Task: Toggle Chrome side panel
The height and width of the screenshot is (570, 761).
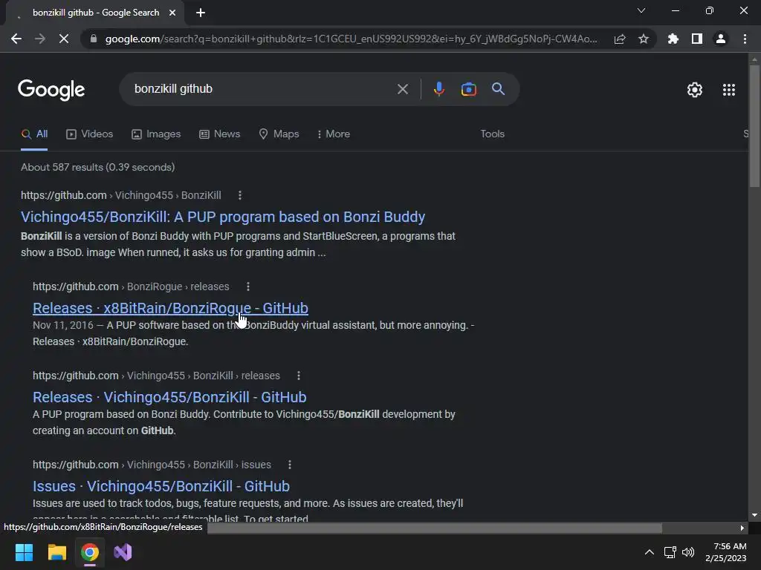Action: coord(697,39)
